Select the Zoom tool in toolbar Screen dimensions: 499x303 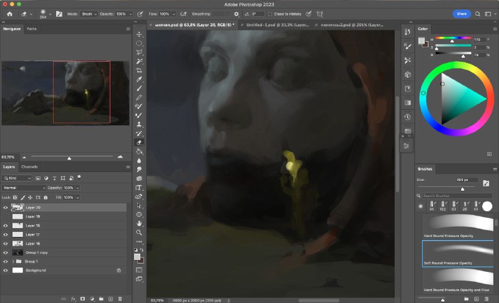click(138, 233)
